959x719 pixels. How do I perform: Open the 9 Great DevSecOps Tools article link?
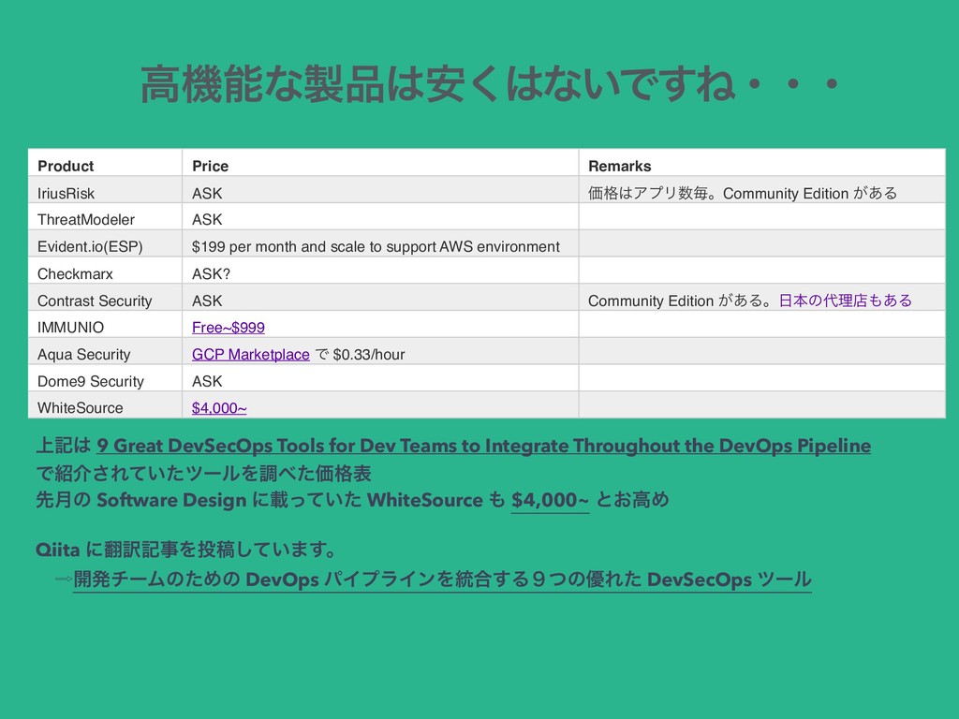point(484,446)
